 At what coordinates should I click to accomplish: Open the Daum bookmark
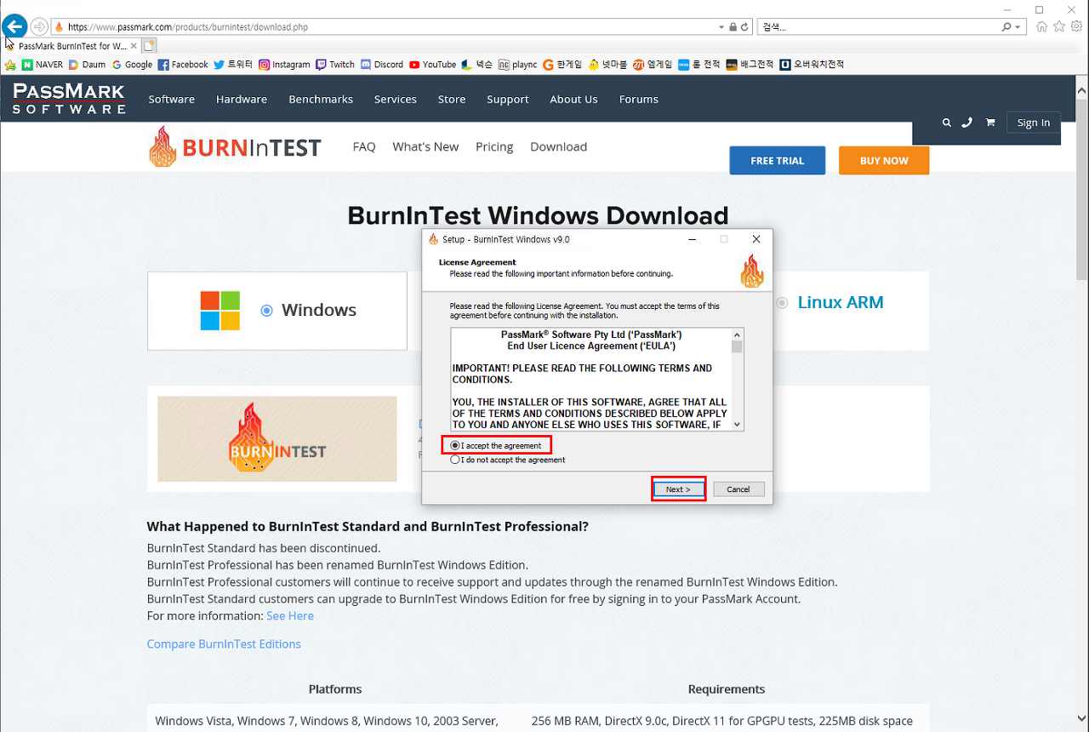88,65
